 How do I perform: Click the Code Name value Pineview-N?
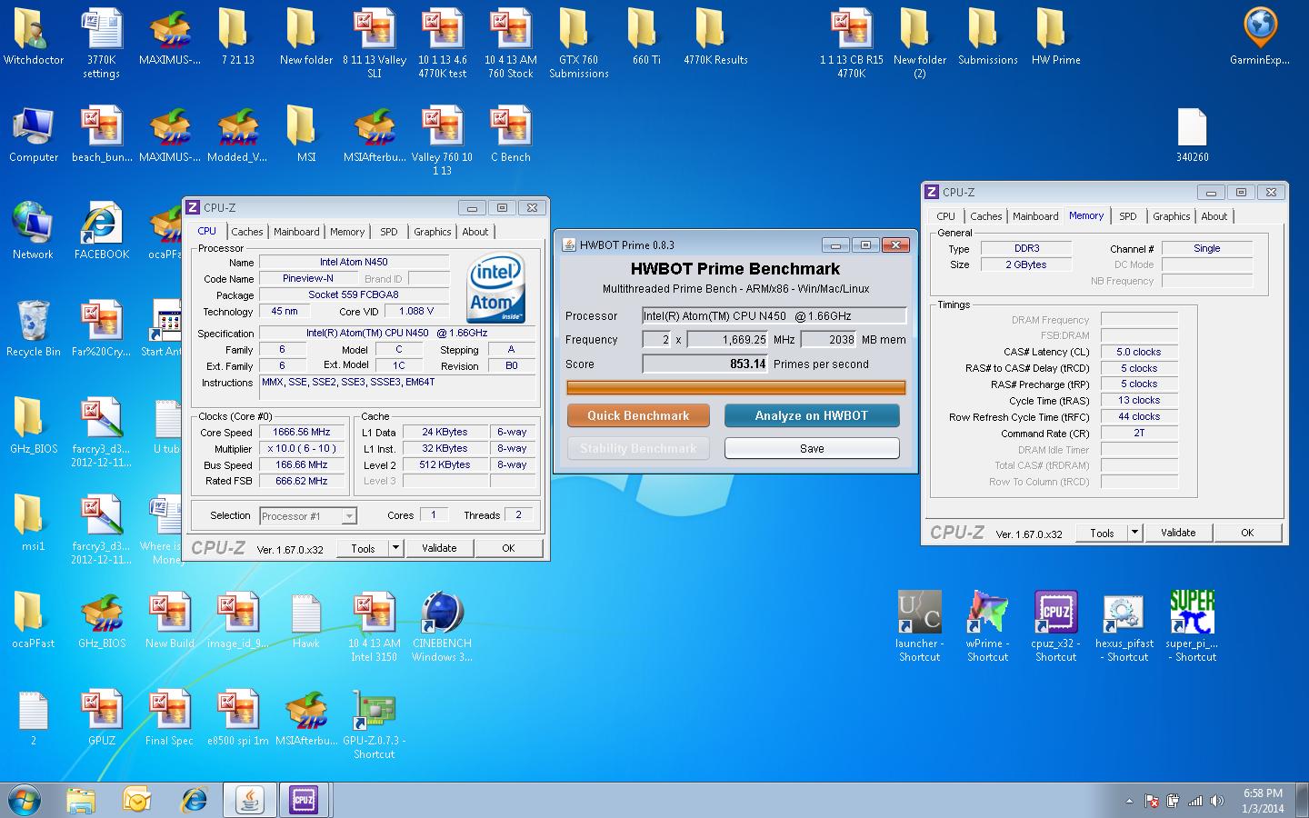(x=308, y=278)
